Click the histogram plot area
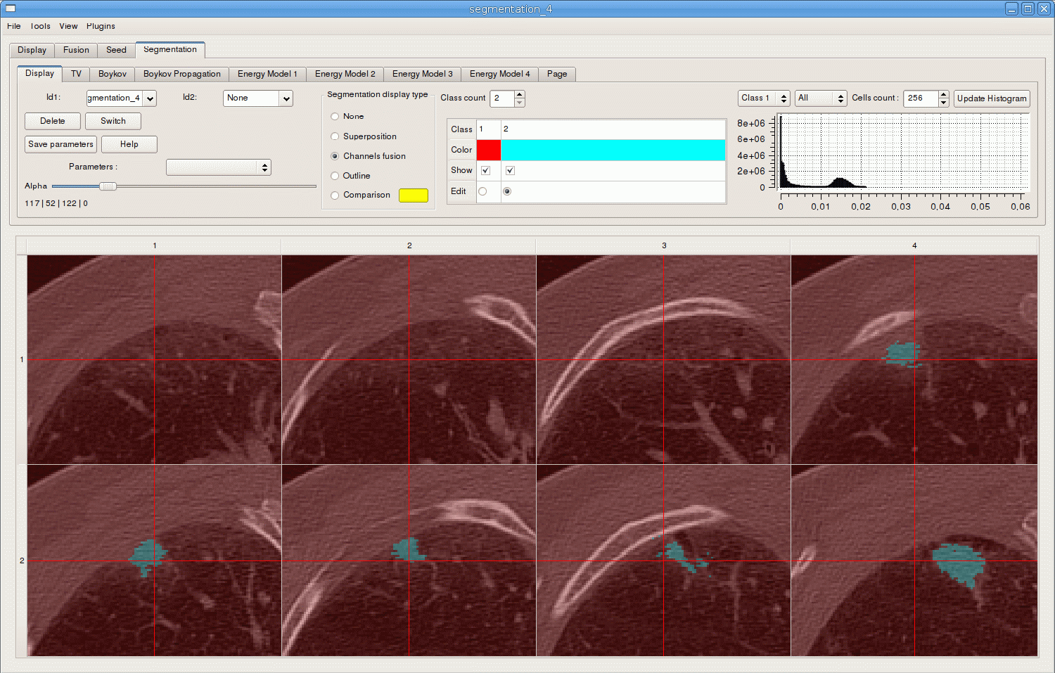 (x=904, y=152)
